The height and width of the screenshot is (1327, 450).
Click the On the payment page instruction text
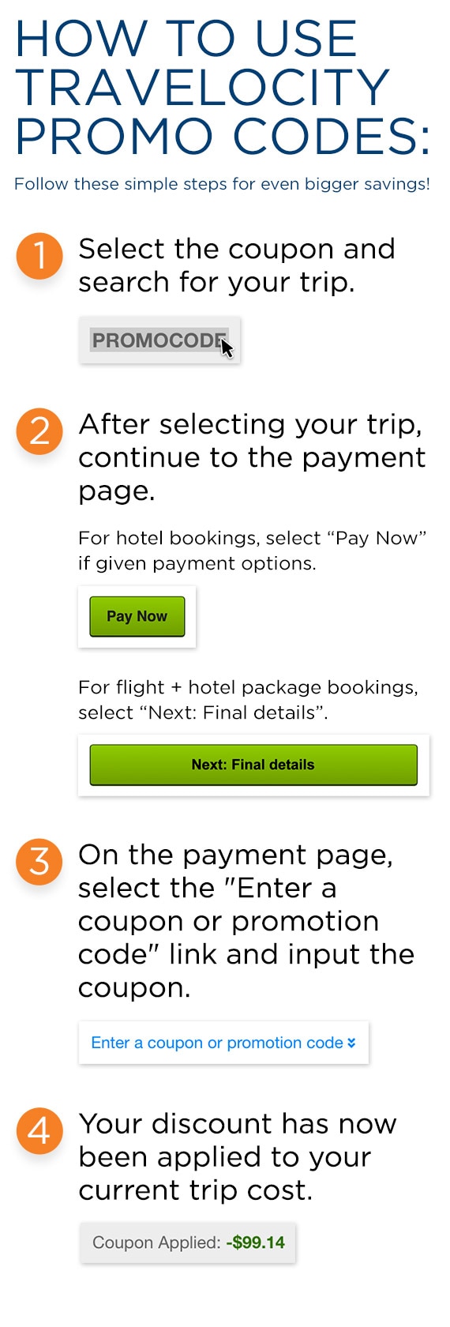pos(246,921)
